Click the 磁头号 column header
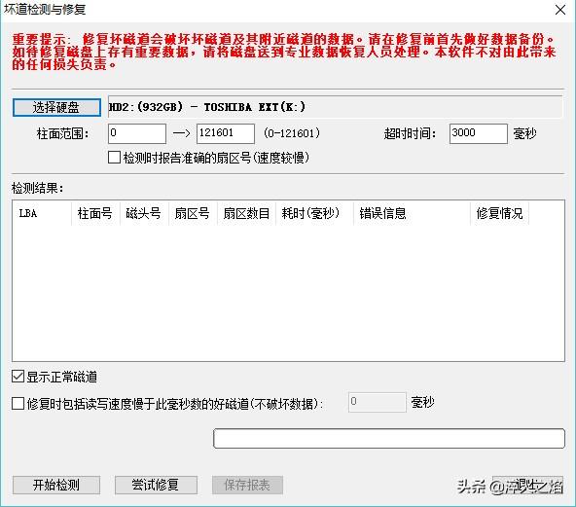Screen dimensions: 576x507 point(144,213)
